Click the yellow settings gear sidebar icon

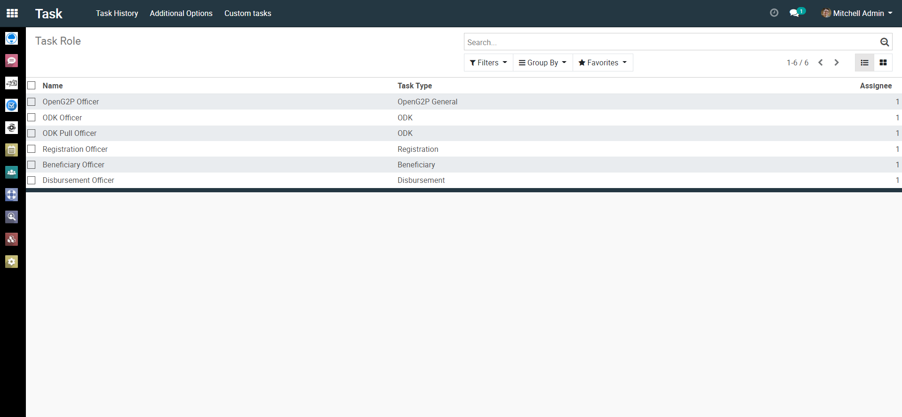[12, 262]
